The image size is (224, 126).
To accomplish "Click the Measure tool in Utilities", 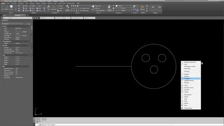I will point(142,7).
